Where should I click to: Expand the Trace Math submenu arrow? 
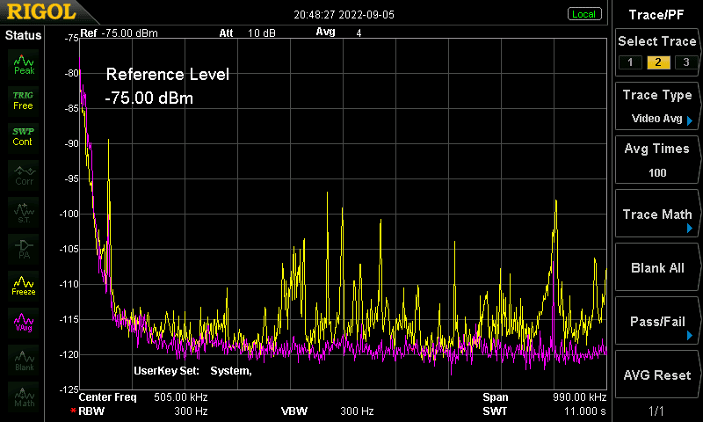pyautogui.click(x=690, y=229)
